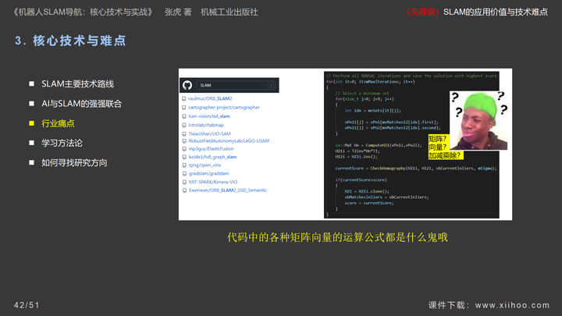The width and height of the screenshot is (562, 316).
Task: Click the publisher 机械工业出版社
Action: coord(229,12)
